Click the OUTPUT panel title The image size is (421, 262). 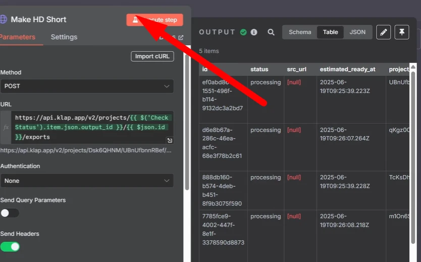pyautogui.click(x=217, y=32)
